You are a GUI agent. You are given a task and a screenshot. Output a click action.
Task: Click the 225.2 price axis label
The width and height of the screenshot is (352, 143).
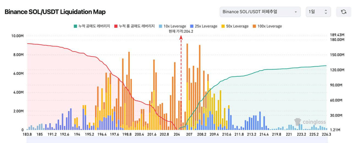coord(314,135)
